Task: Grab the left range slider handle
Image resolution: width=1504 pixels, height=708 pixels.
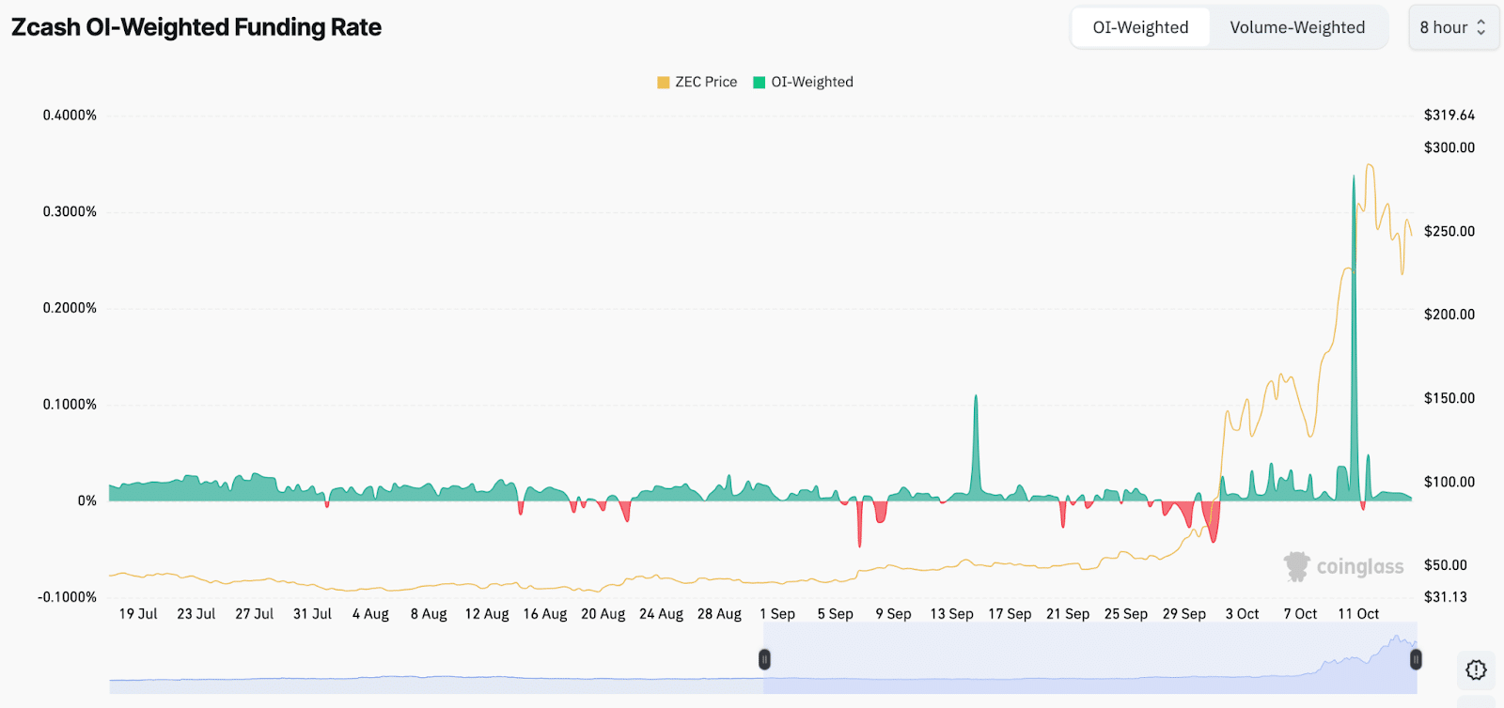Action: click(x=764, y=659)
